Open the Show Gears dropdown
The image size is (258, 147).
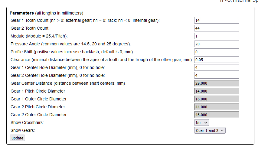click(x=210, y=130)
